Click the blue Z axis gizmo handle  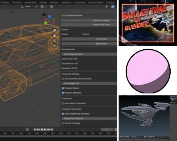coord(50,17)
